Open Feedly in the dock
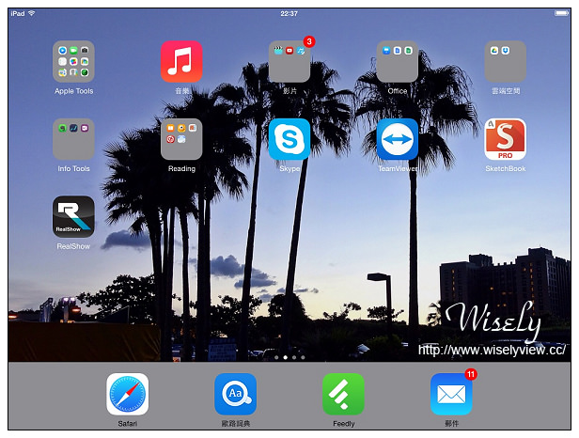 coord(343,394)
